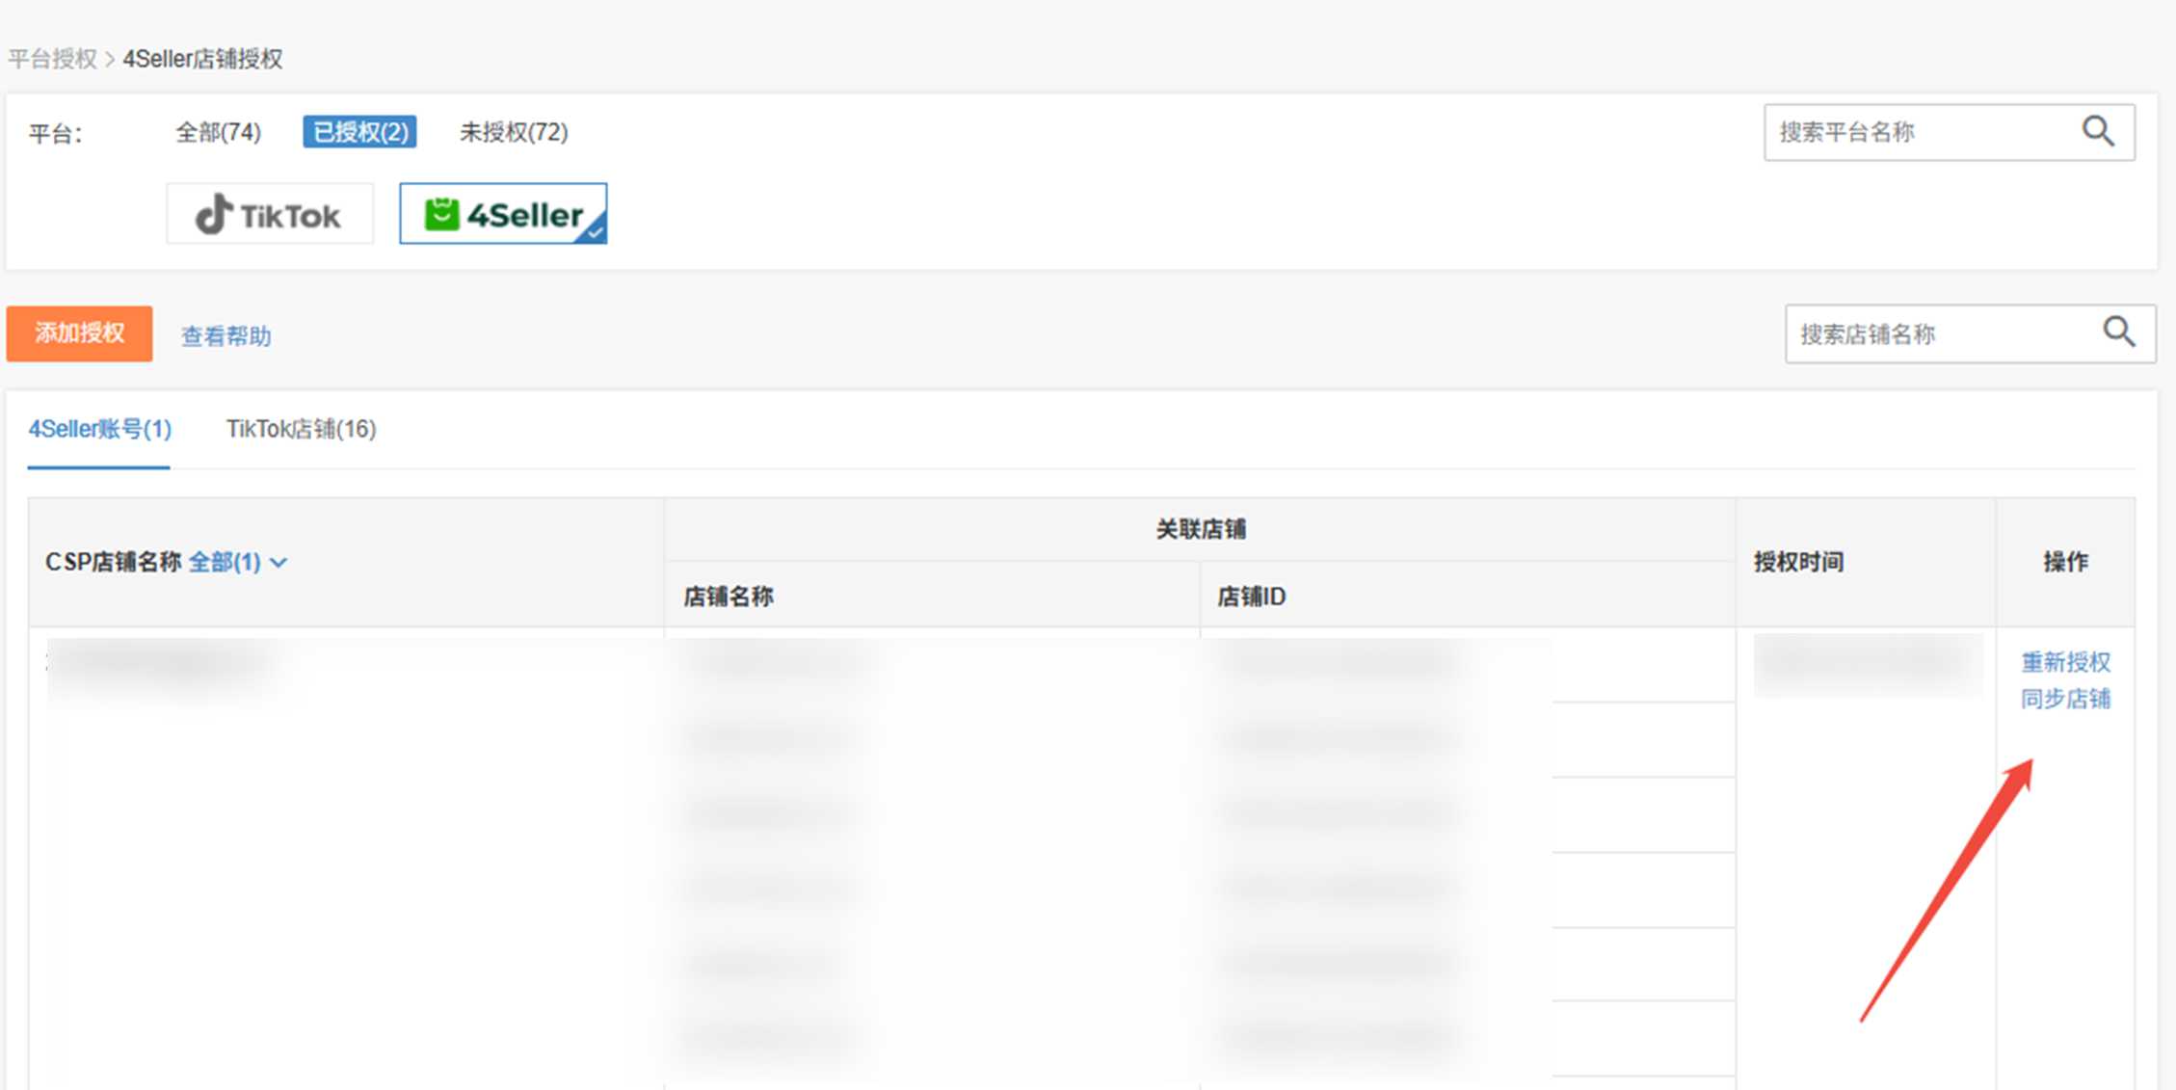Click the 授权时间 column header

pos(1798,562)
